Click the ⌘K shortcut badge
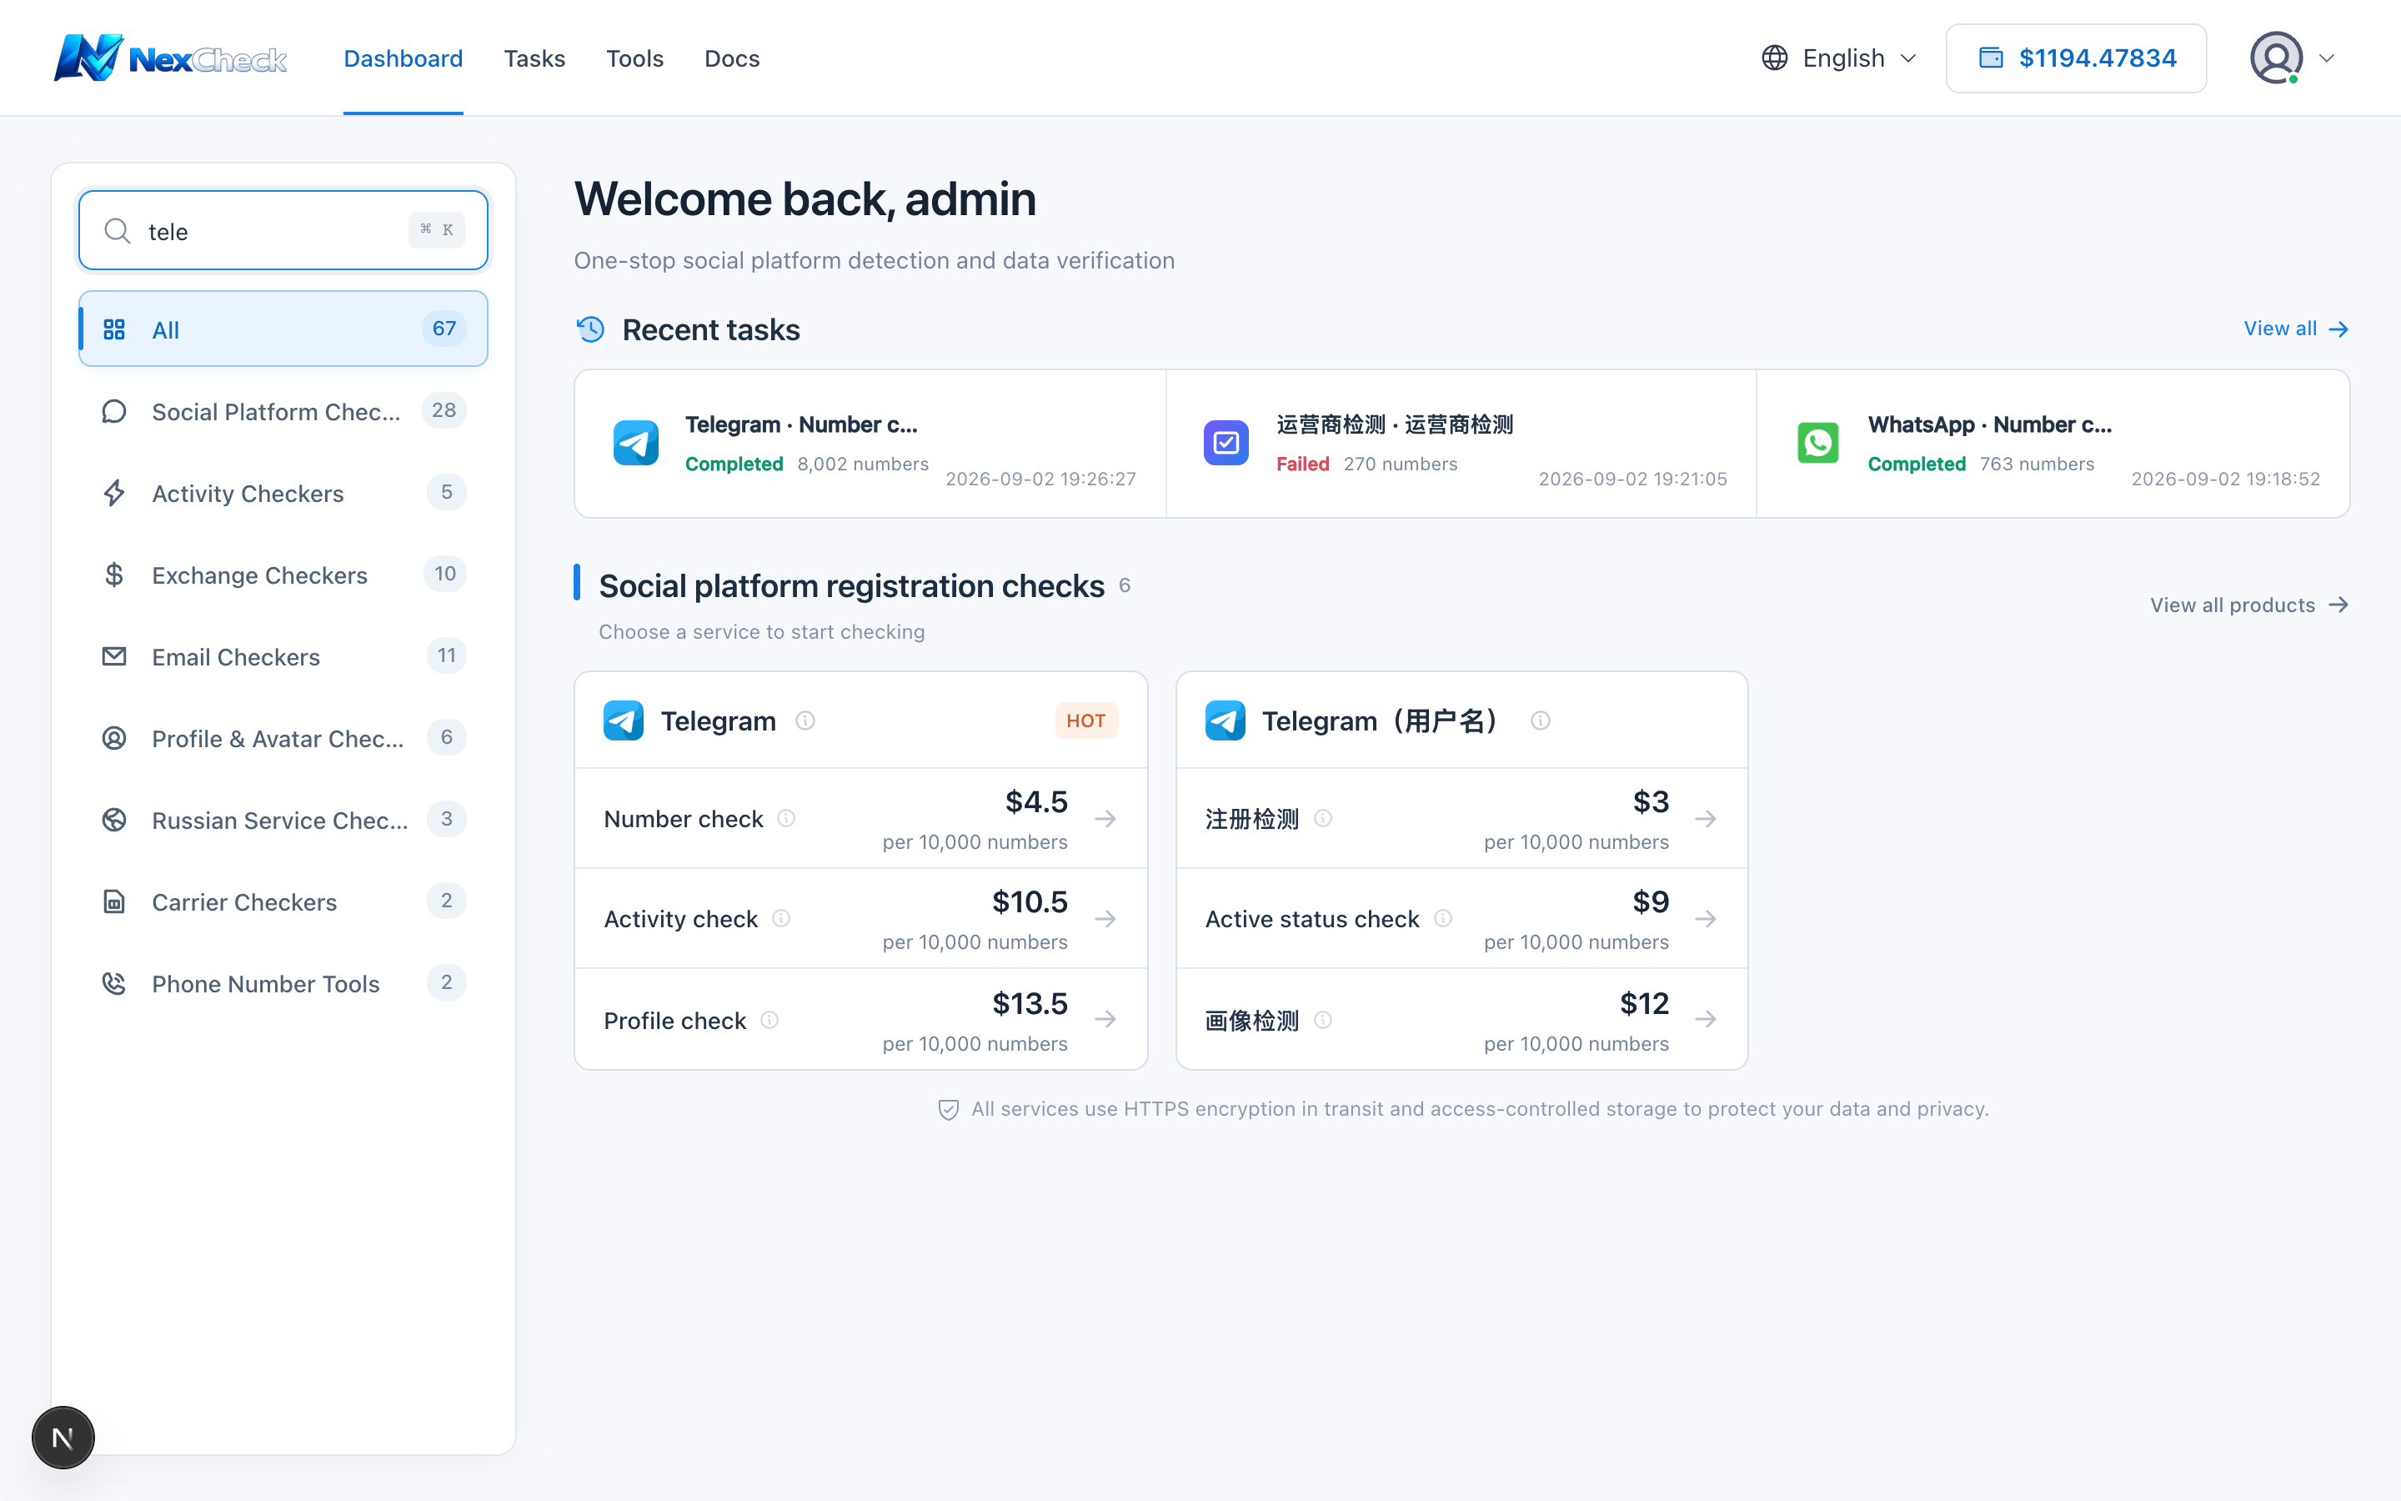This screenshot has width=2401, height=1501. pos(437,229)
